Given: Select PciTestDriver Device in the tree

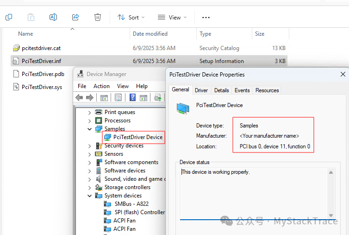Looking at the screenshot, I should 138,137.
